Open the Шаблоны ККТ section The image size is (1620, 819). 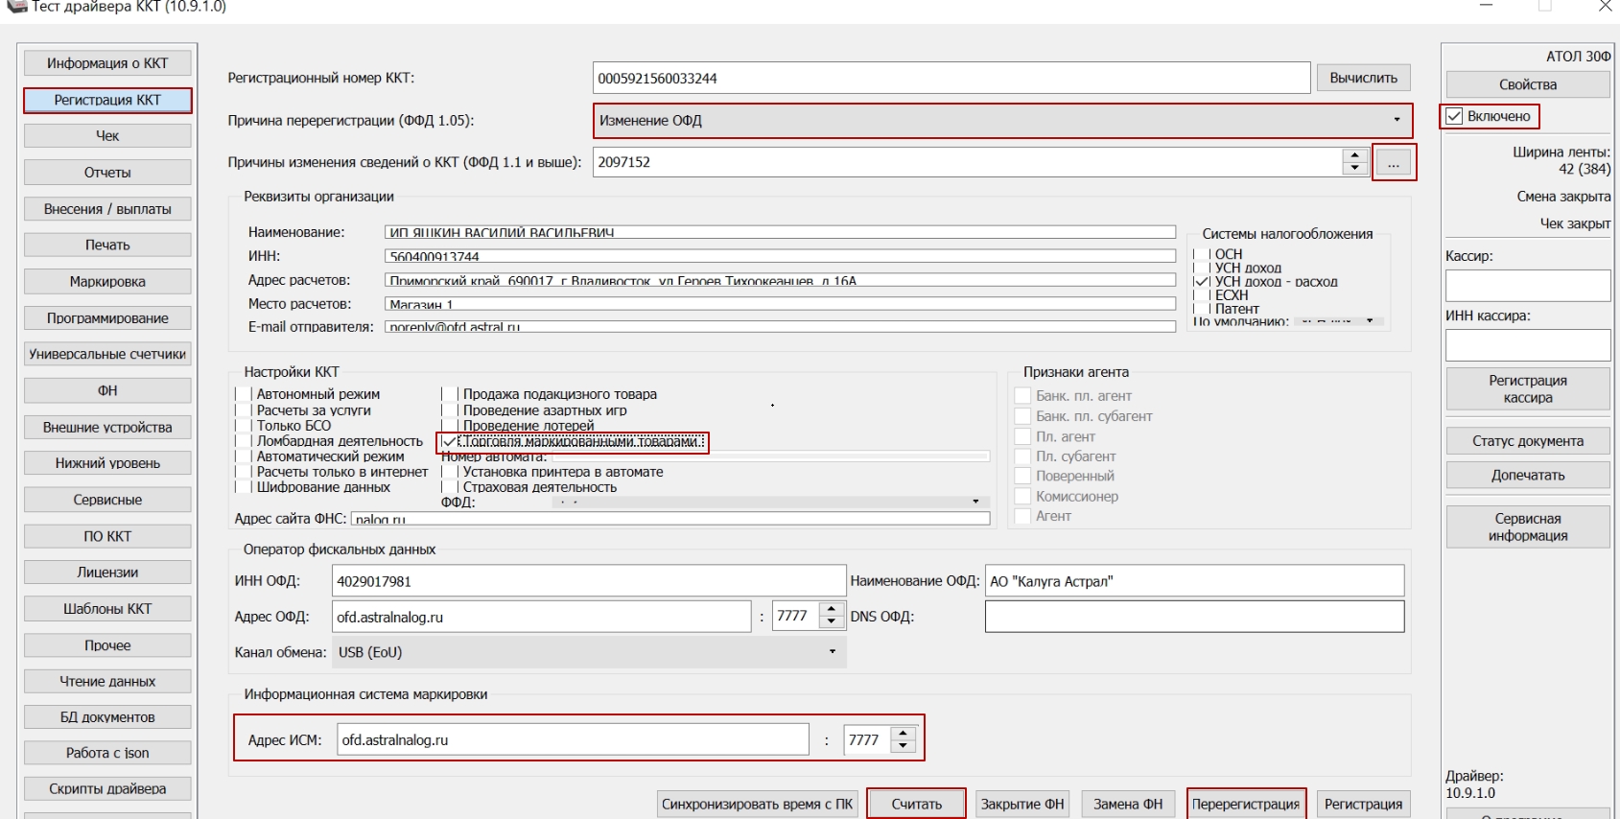[107, 609]
